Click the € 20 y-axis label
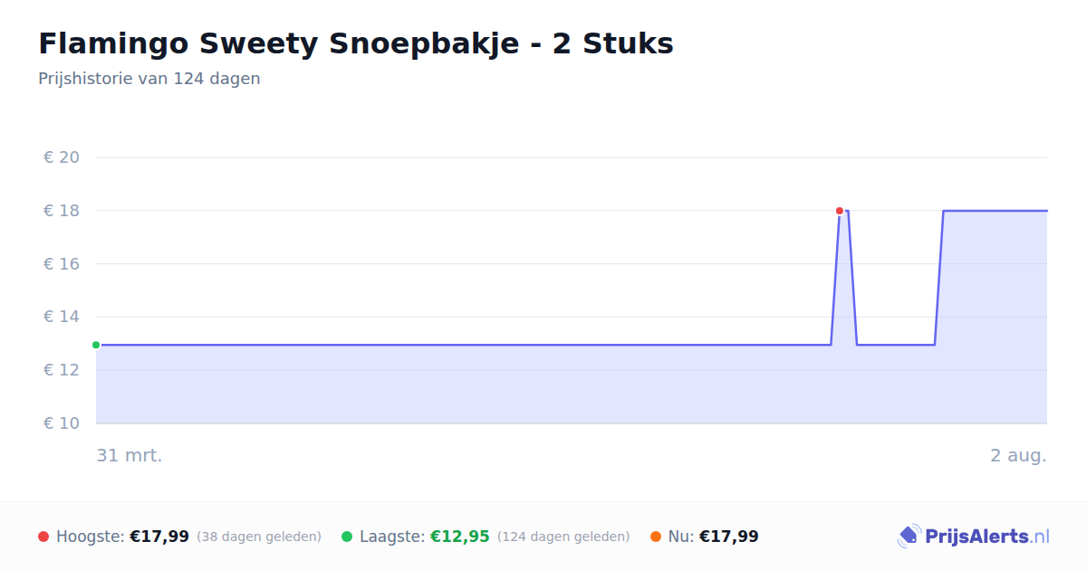The width and height of the screenshot is (1087, 570). (x=62, y=157)
